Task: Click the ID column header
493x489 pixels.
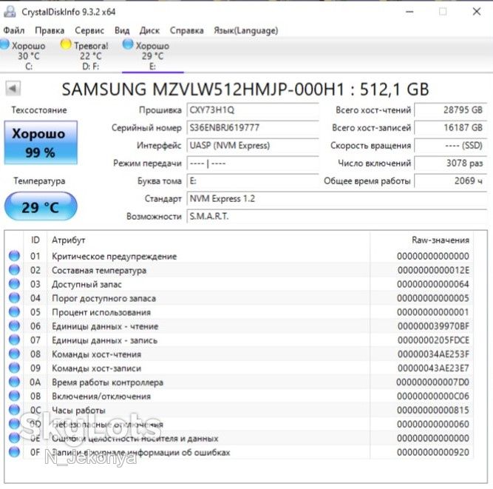Action: pyautogui.click(x=35, y=240)
